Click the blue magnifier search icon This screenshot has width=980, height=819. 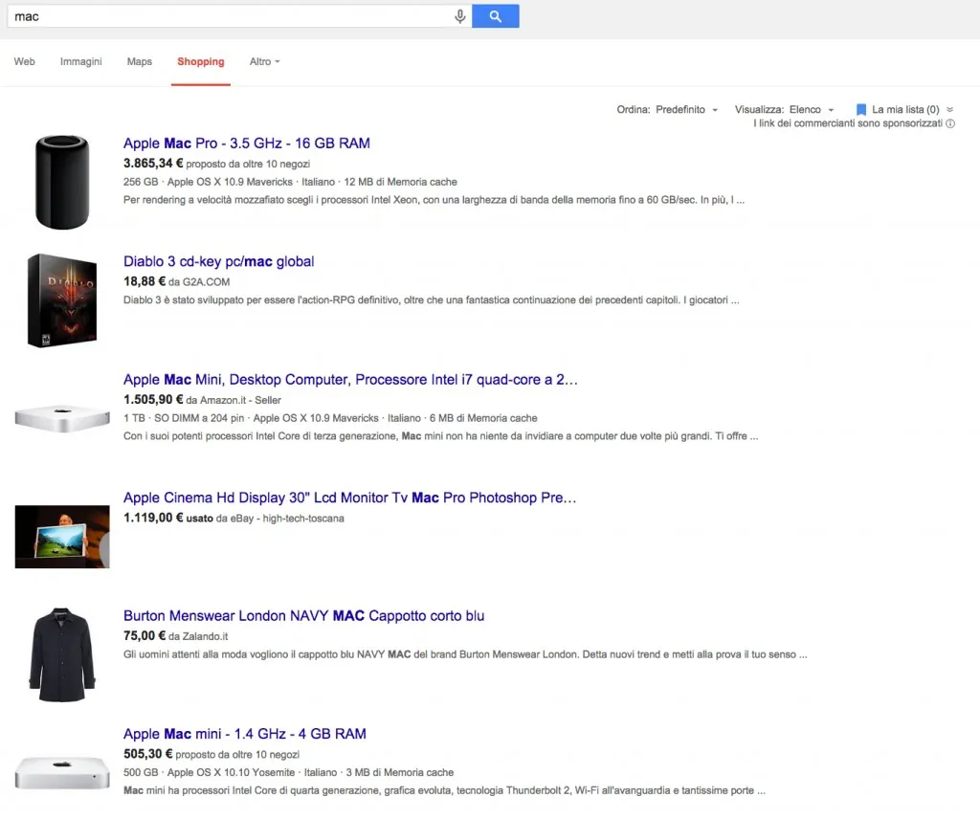(495, 15)
